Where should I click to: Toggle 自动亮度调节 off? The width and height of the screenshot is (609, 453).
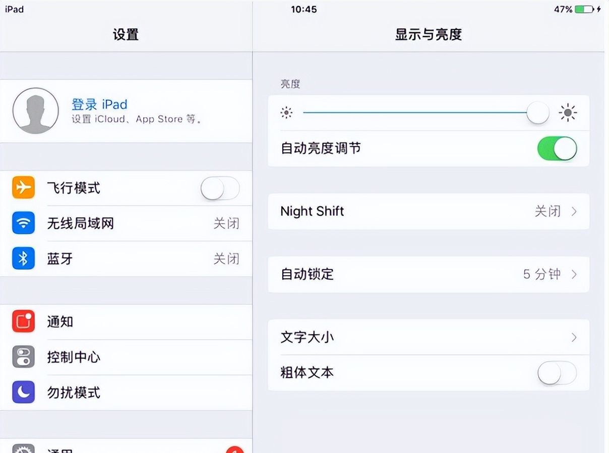[557, 148]
